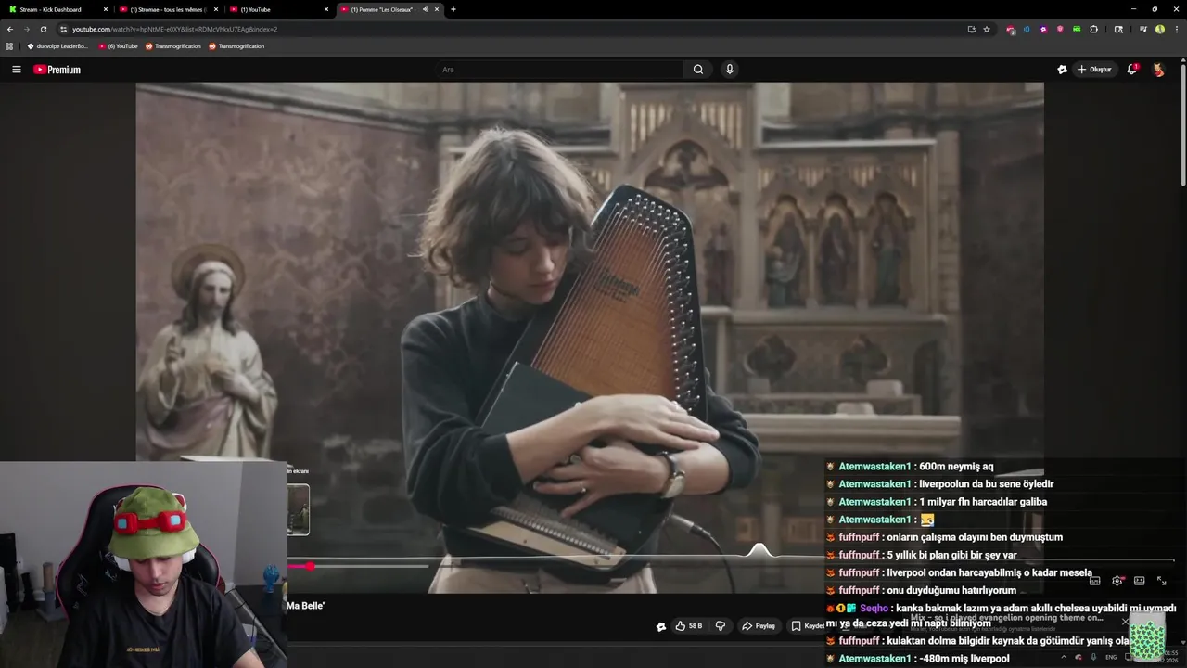Open the red extension with badge
Screen dimensions: 1187x668
[x=1010, y=30]
